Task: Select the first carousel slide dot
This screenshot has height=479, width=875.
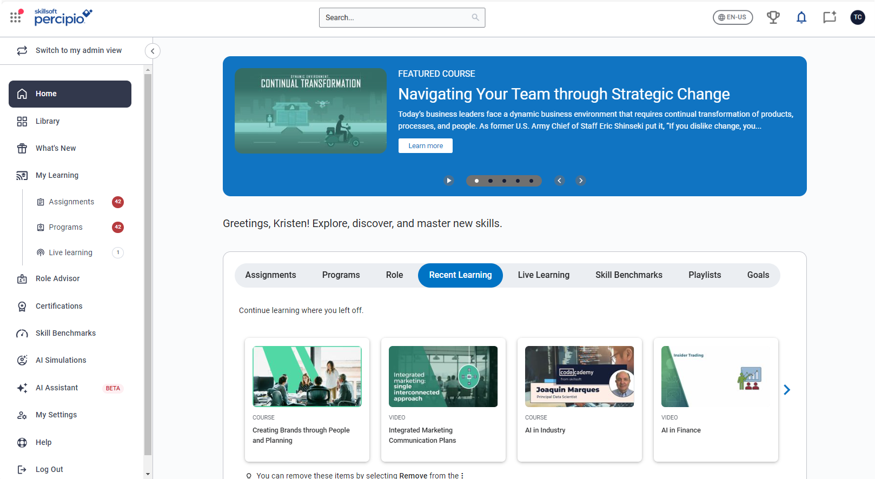Action: point(476,181)
